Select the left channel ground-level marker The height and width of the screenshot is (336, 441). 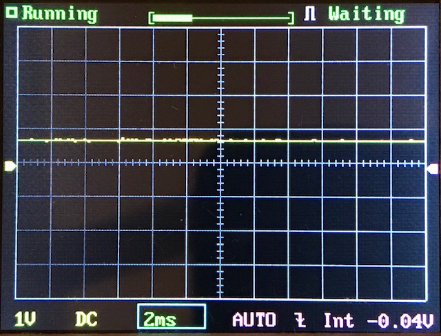tap(10, 166)
